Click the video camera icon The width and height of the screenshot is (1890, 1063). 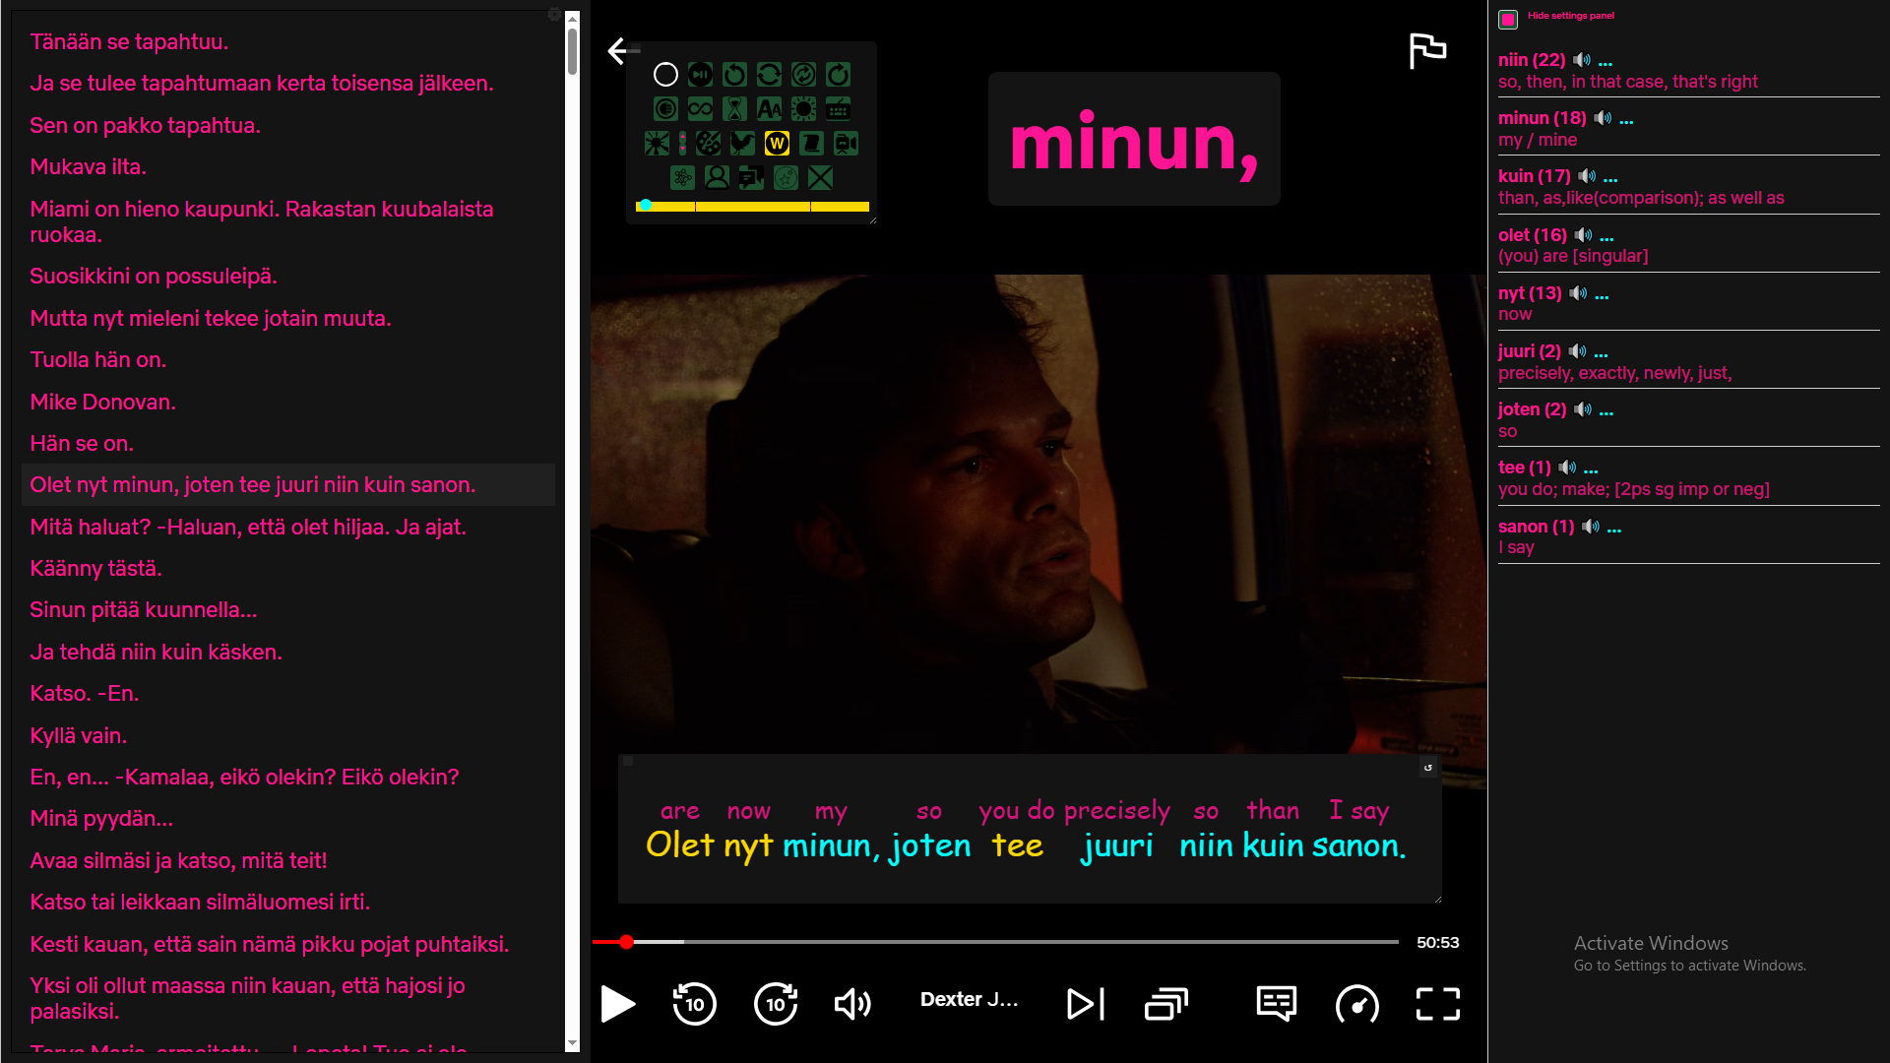click(846, 144)
